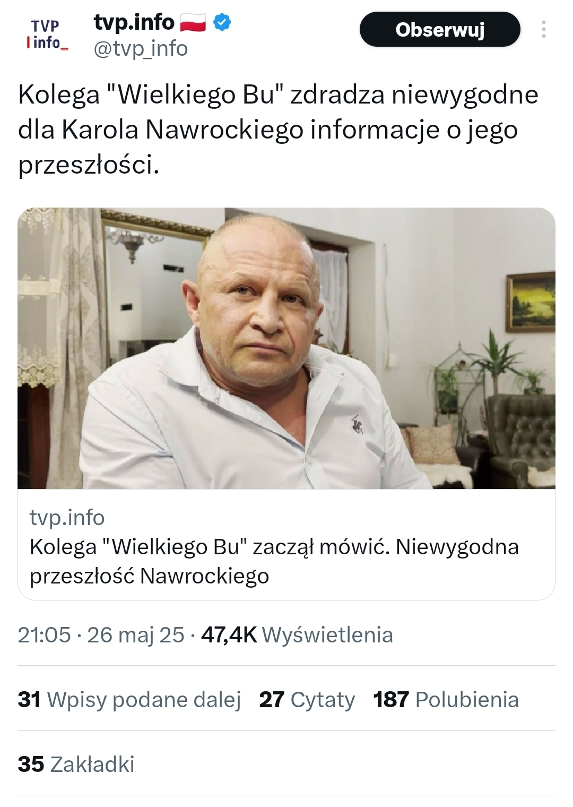Image resolution: width=573 pixels, height=807 pixels.
Task: Show the 187 Polubienia list
Action: coord(446,700)
